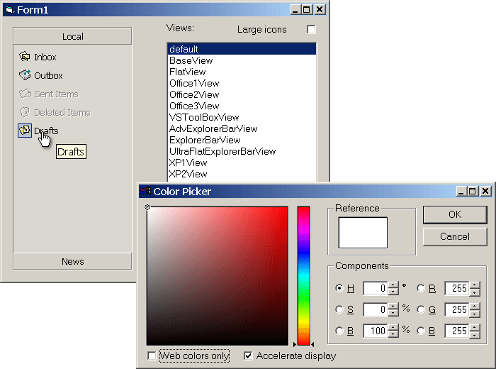Select the S saturation radio button
Viewport: 496px width, 369px height.
[x=339, y=309]
